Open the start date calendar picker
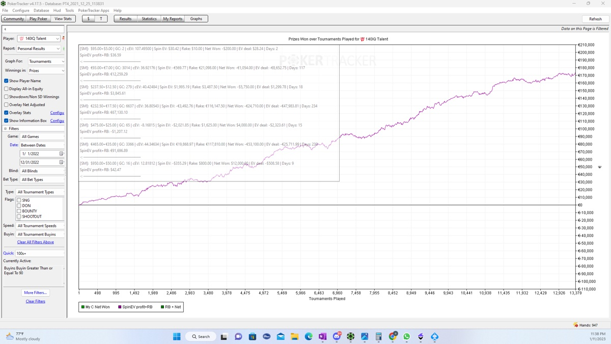Screen dimensions: 611x344 tap(61, 153)
